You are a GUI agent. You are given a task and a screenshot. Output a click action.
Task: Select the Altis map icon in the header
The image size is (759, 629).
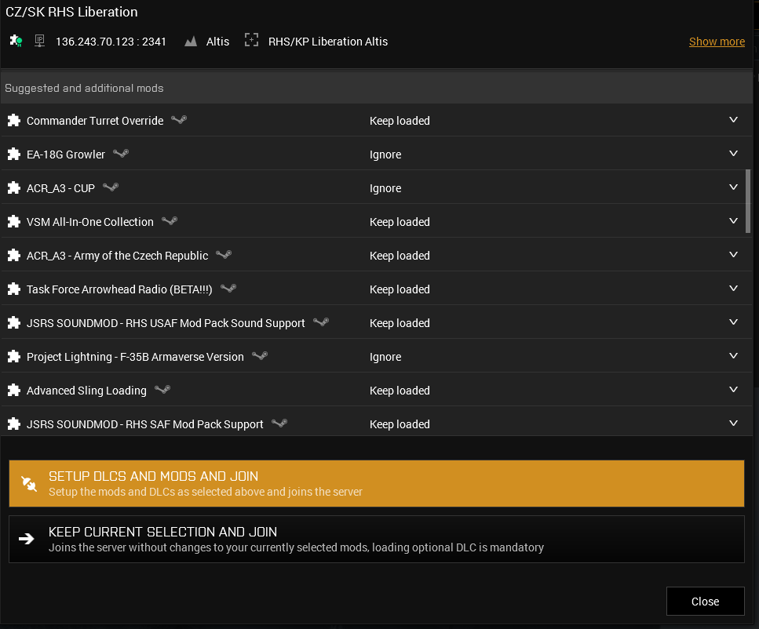[x=191, y=41]
